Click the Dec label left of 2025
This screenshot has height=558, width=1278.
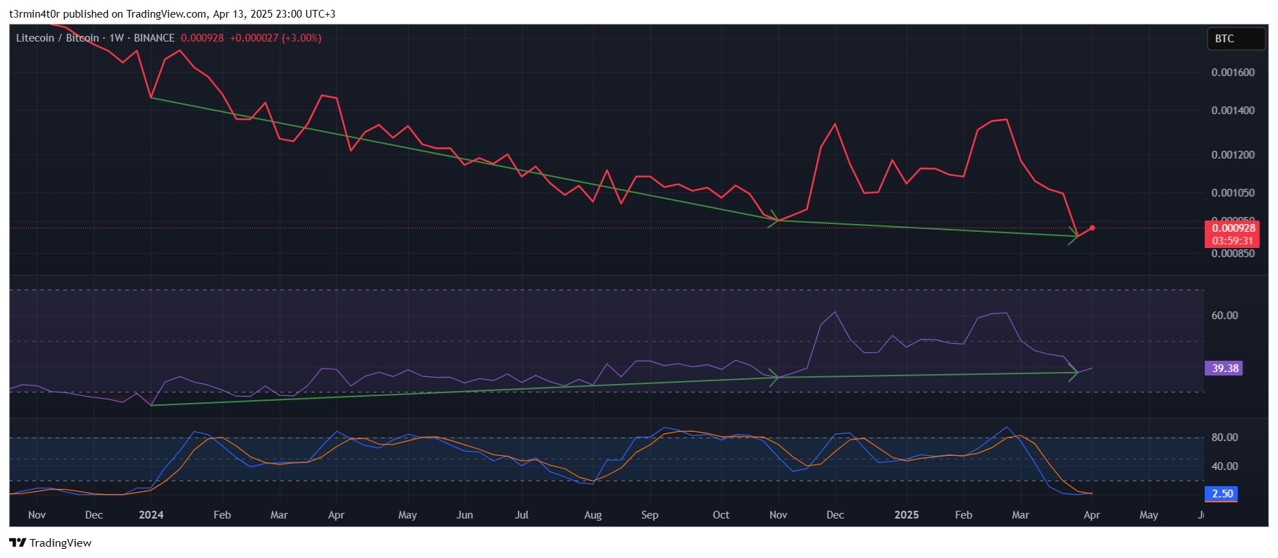click(835, 515)
